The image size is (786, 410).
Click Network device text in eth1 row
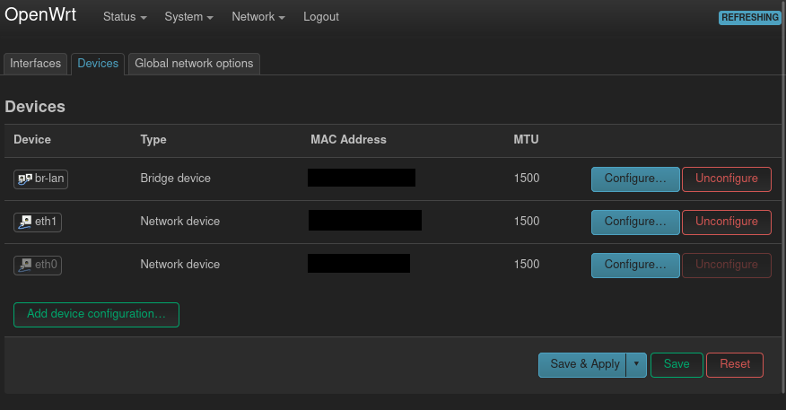pyautogui.click(x=180, y=221)
